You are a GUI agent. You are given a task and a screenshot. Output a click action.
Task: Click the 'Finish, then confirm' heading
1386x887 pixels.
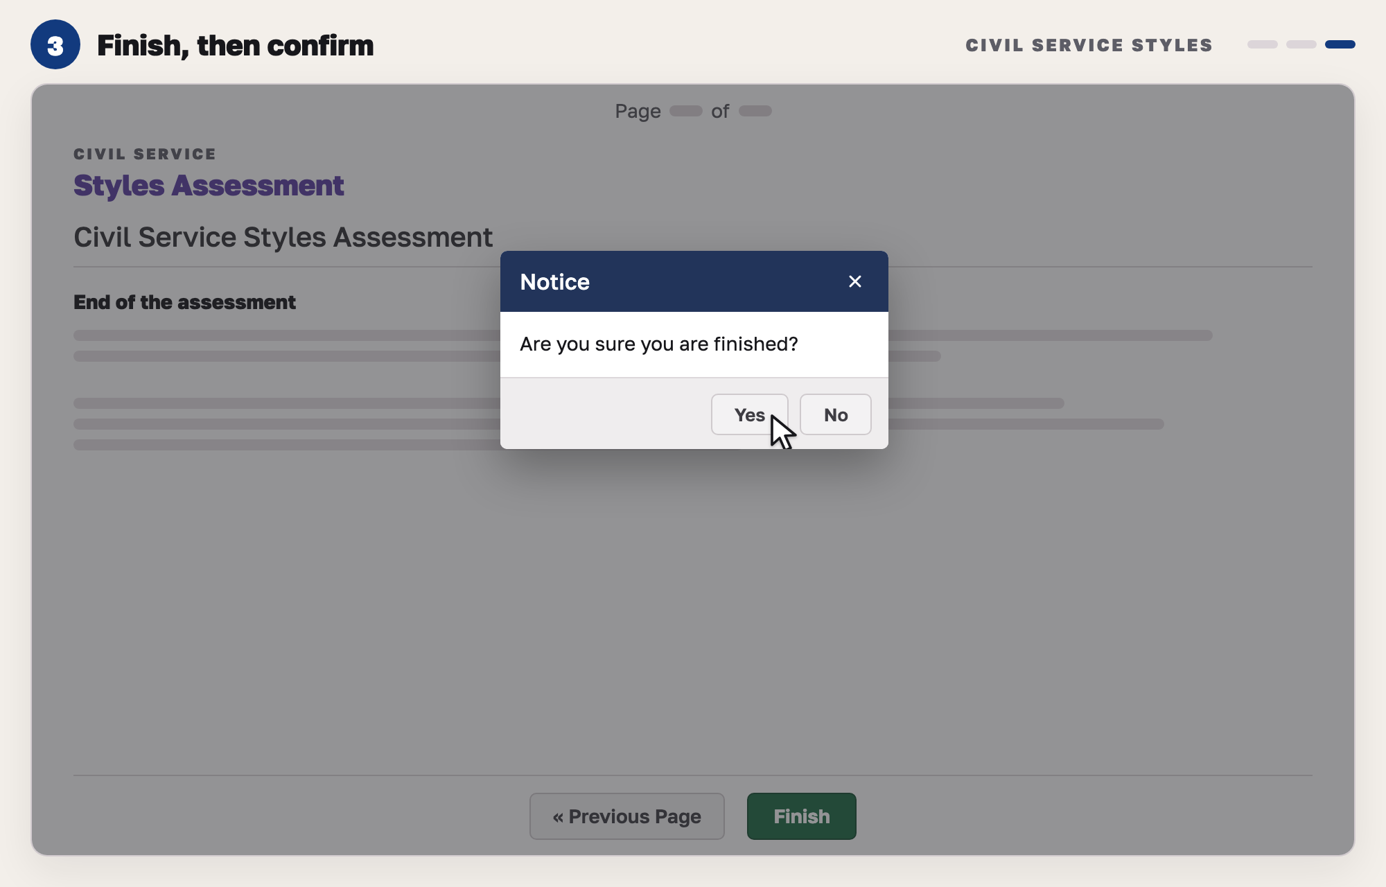coord(235,46)
